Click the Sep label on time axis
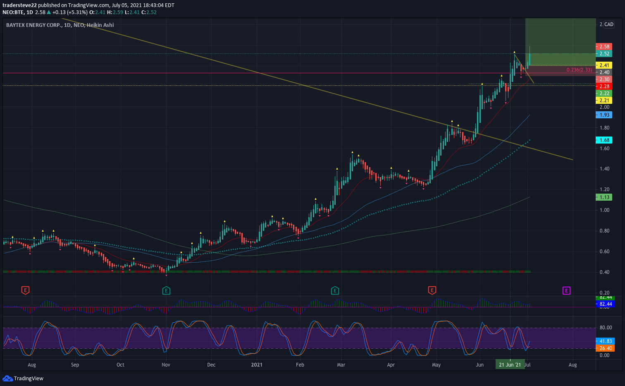 tap(75, 365)
